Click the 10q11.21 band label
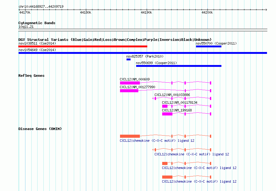 coord(26,27)
